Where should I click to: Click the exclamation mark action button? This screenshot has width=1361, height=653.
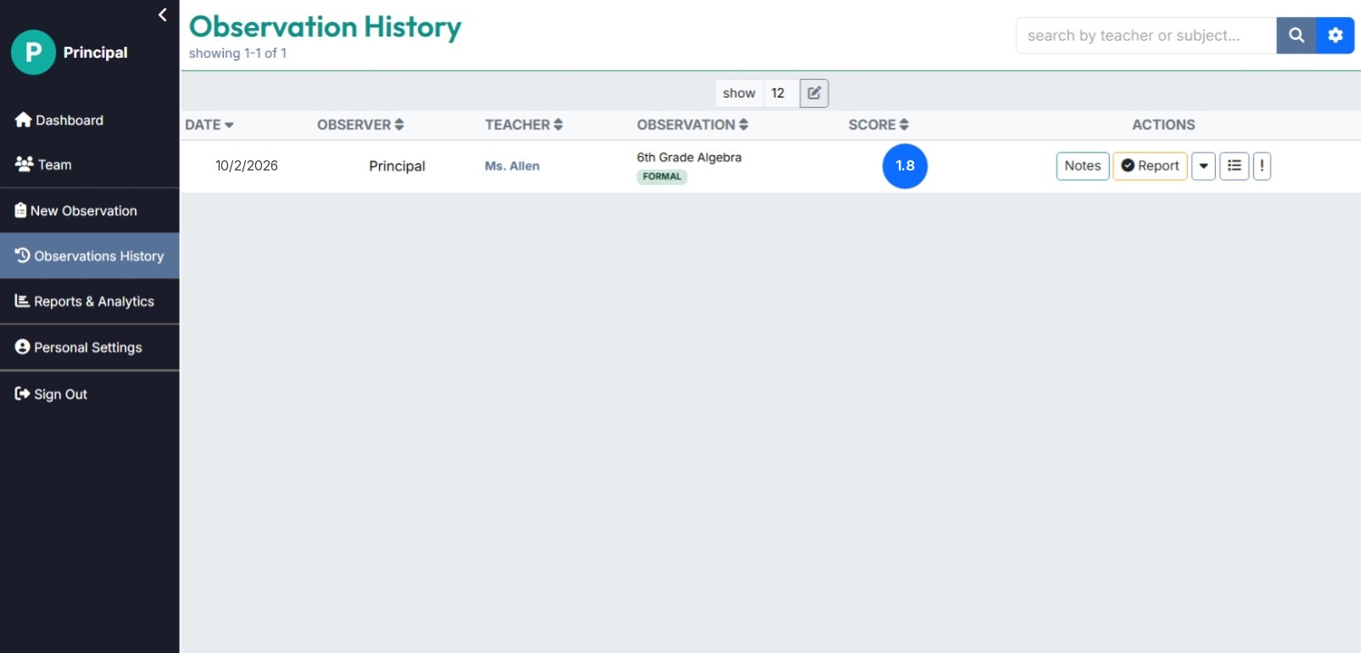coord(1262,166)
